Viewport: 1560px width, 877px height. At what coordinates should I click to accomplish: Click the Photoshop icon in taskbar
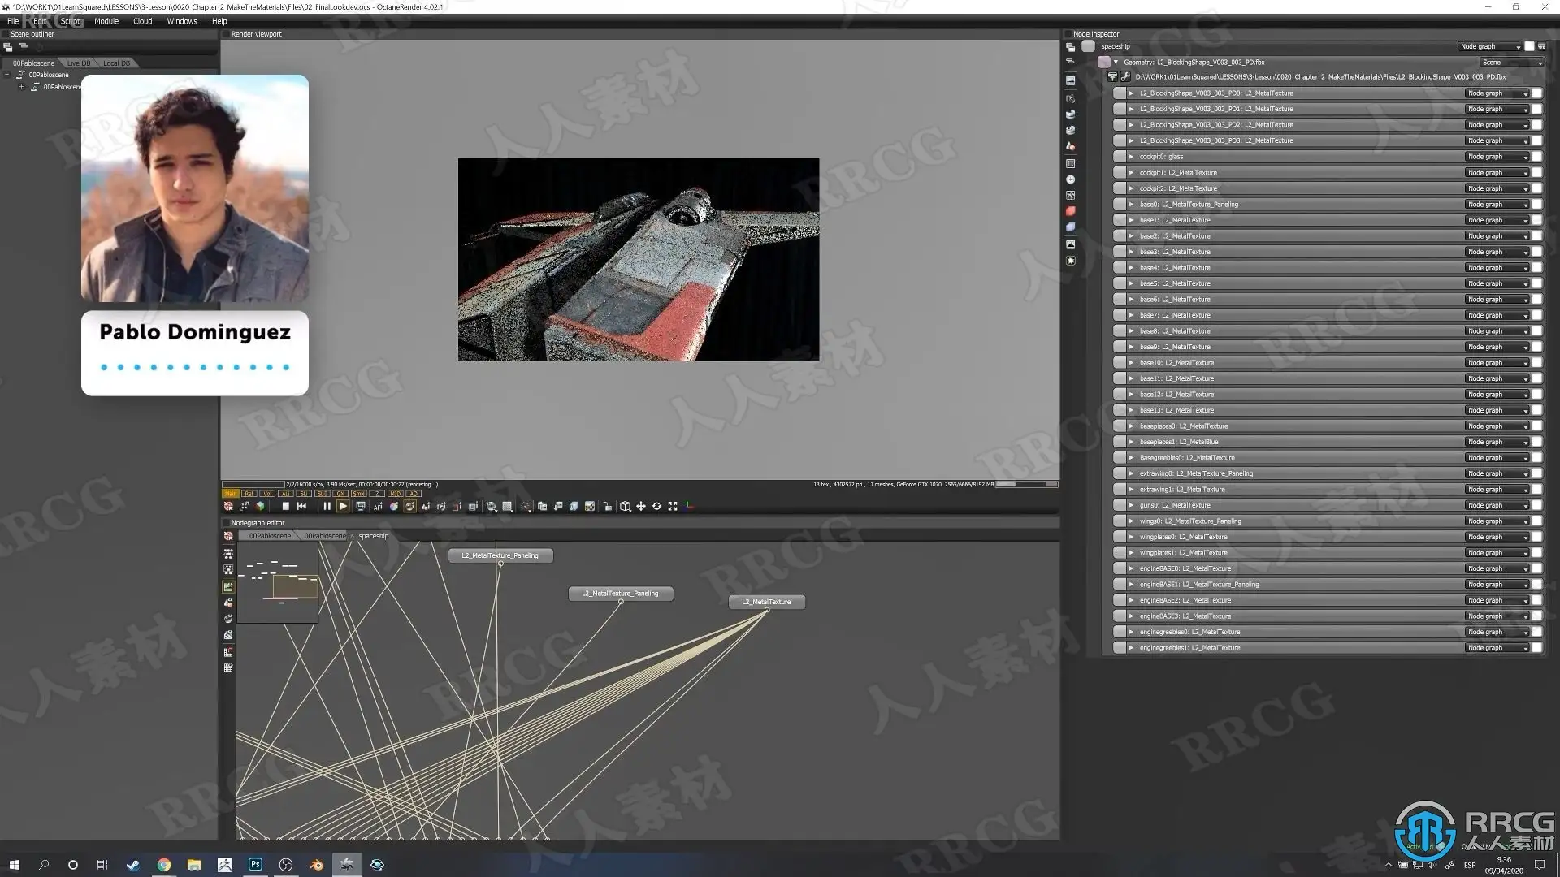[x=255, y=865]
